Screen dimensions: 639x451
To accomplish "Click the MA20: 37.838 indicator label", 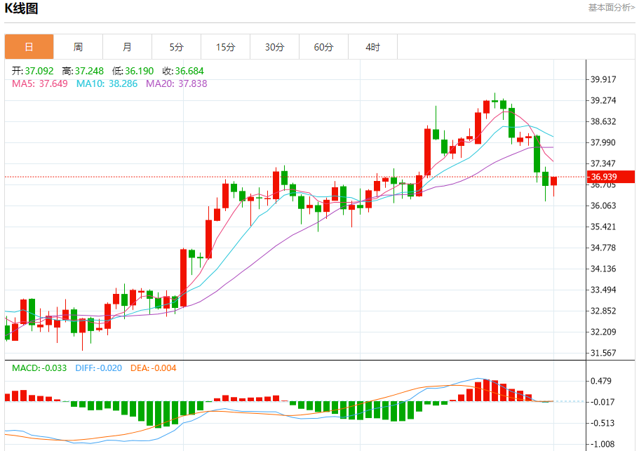I will pos(177,83).
